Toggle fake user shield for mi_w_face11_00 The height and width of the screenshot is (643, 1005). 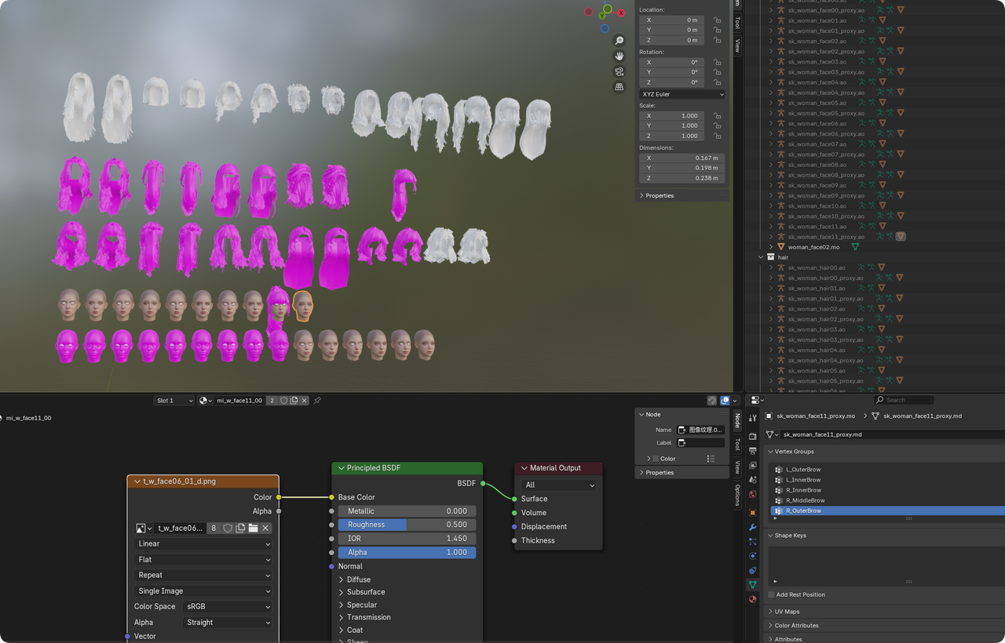point(283,401)
